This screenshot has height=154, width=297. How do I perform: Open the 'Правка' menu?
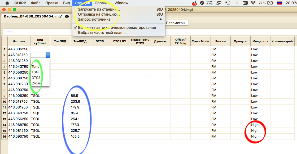coord(52,3)
